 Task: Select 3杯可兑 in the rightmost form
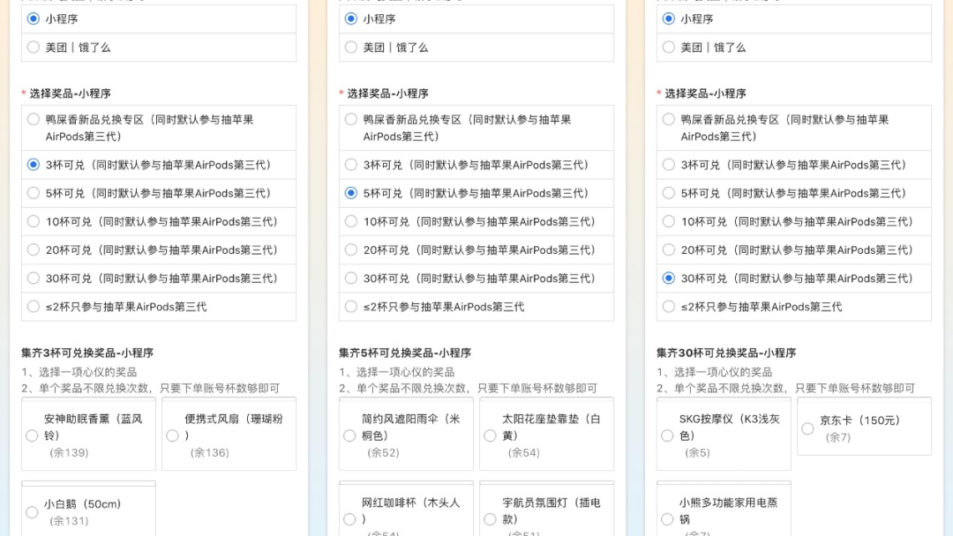669,165
